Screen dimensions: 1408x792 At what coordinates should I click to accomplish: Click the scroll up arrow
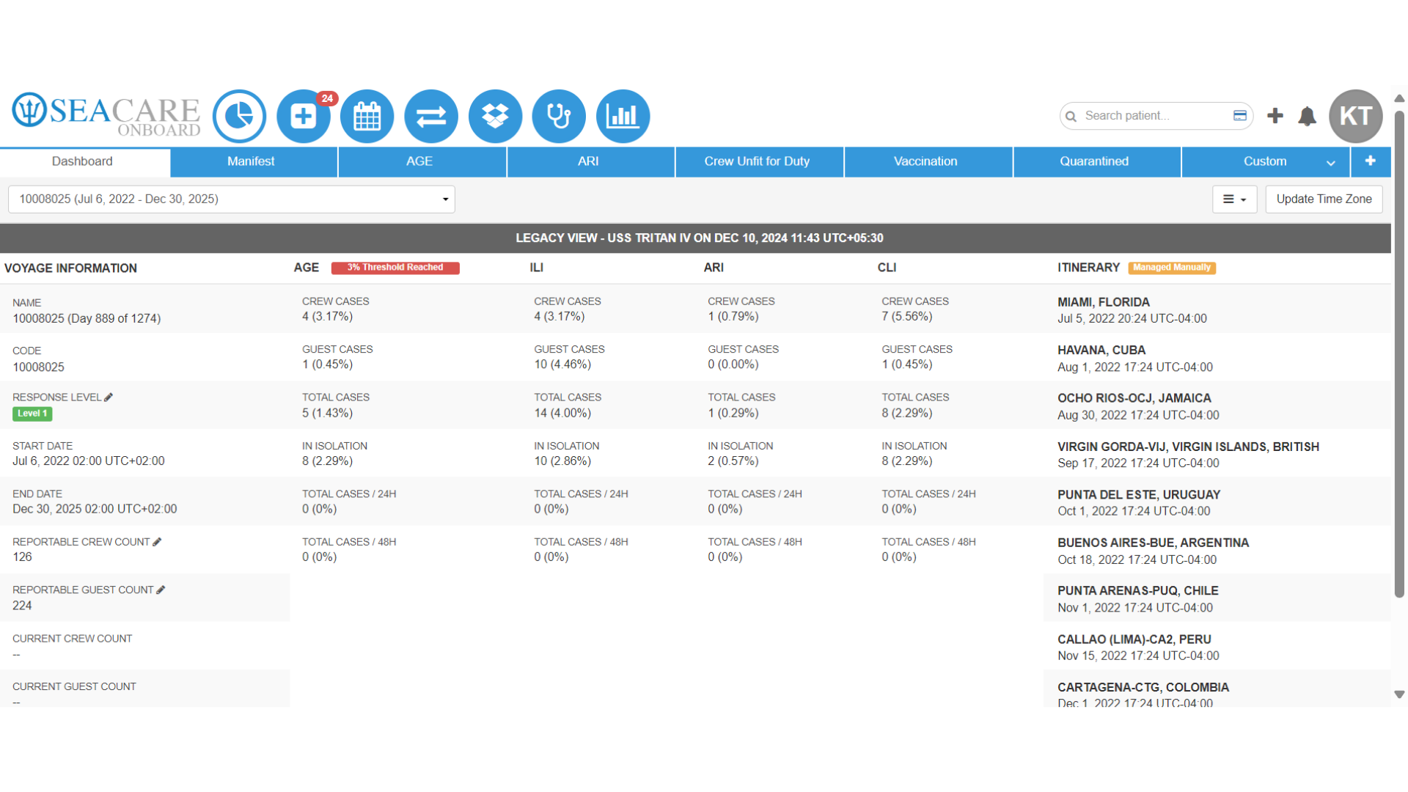pos(1399,98)
